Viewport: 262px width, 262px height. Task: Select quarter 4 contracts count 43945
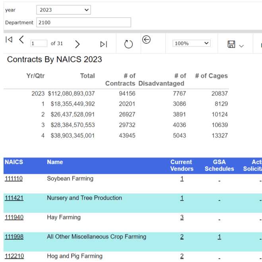(127, 136)
